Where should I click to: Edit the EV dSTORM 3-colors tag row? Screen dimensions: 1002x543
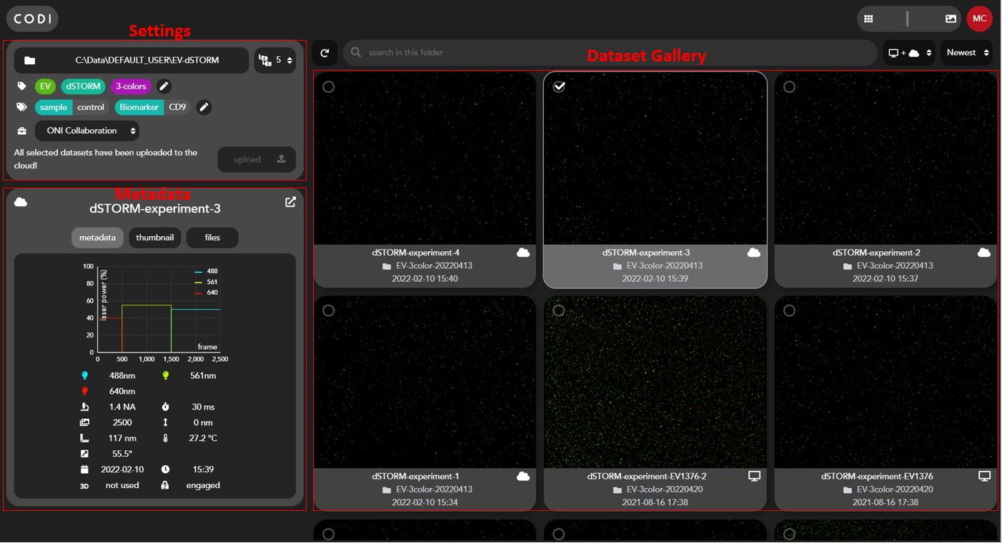[x=164, y=86]
